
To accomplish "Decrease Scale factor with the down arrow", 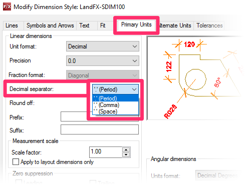I will click(126, 155).
